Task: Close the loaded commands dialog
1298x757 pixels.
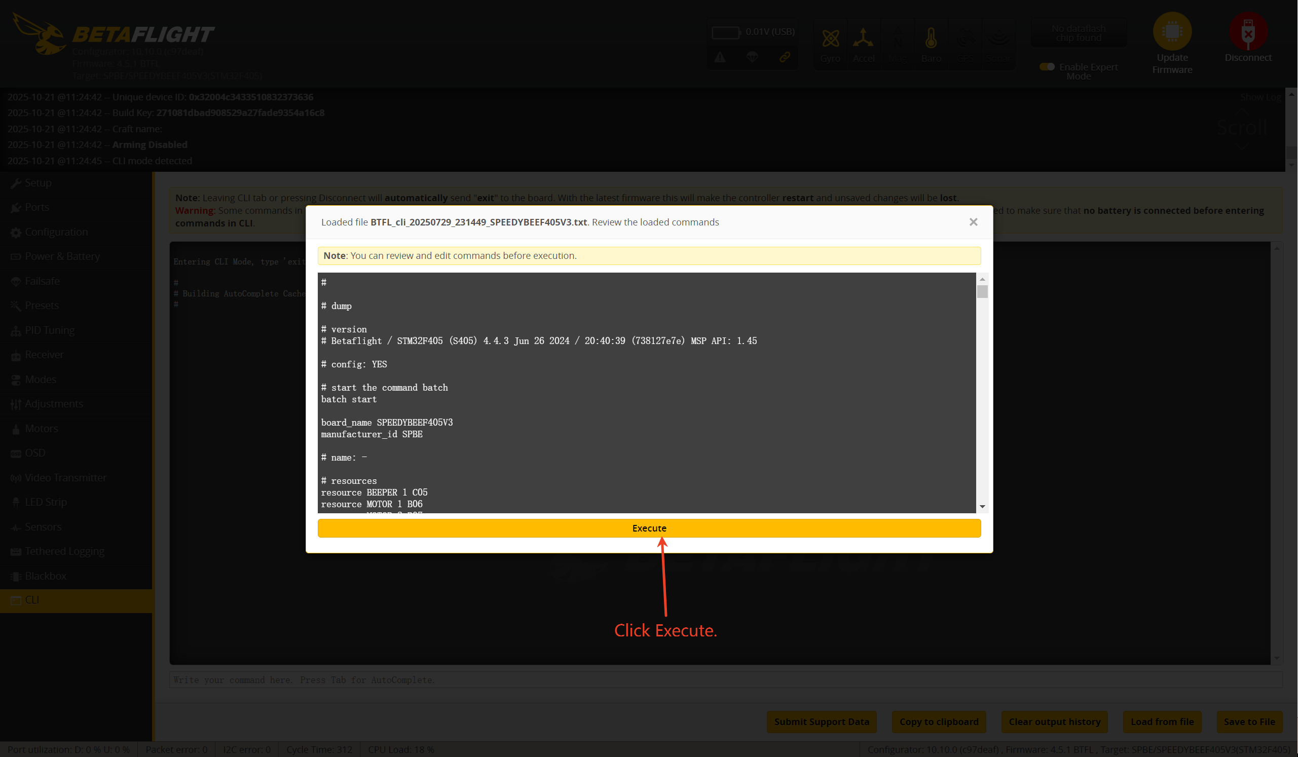Action: (973, 222)
